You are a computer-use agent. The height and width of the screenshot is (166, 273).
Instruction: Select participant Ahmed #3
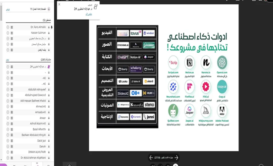[41, 107]
